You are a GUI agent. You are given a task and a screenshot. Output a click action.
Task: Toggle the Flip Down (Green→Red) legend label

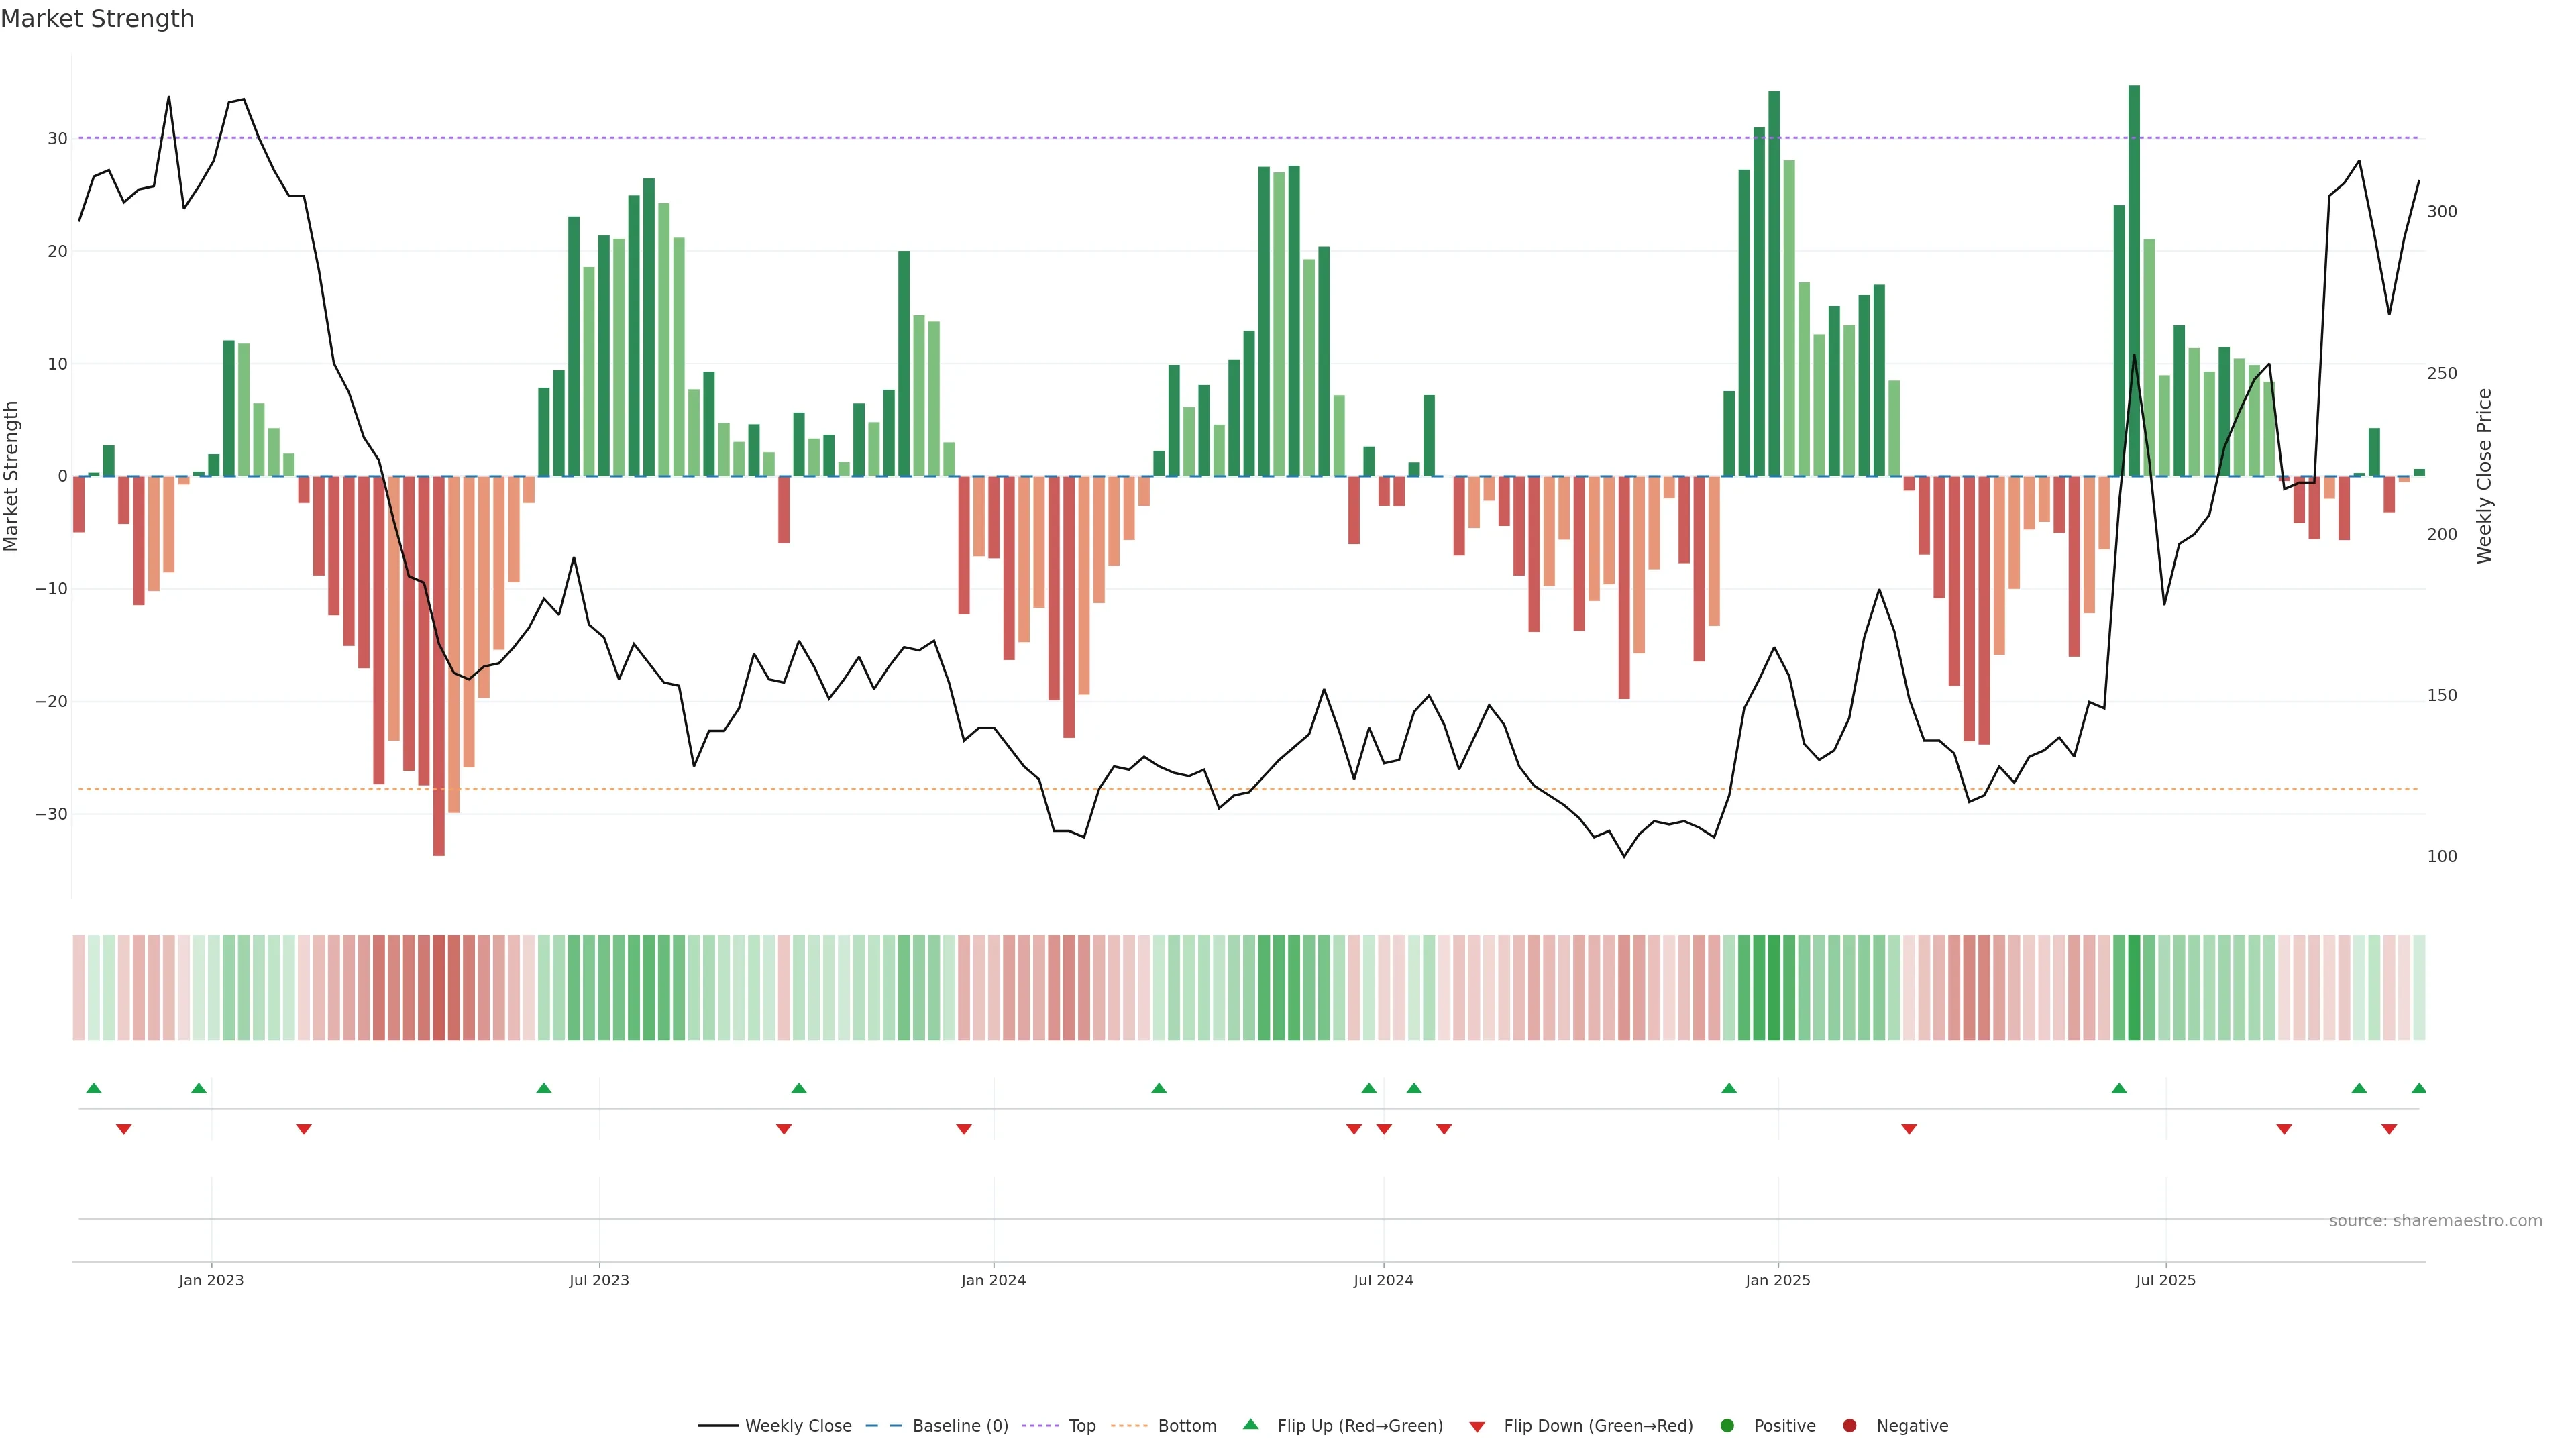1598,1426
